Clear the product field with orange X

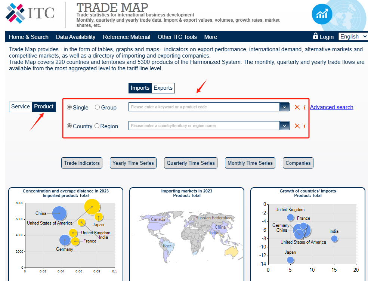pos(297,107)
